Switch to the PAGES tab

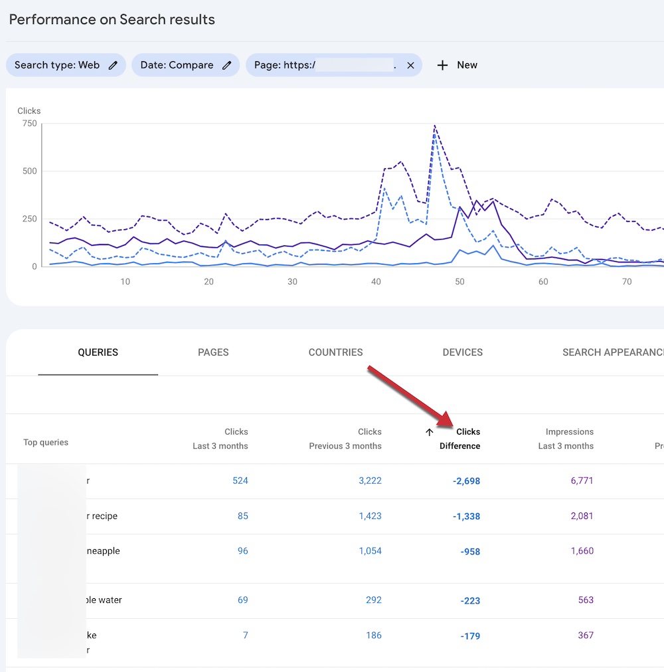click(213, 352)
